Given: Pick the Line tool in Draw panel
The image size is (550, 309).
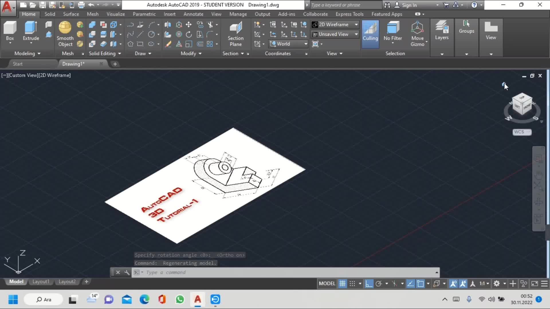Looking at the screenshot, I should pyautogui.click(x=140, y=34).
